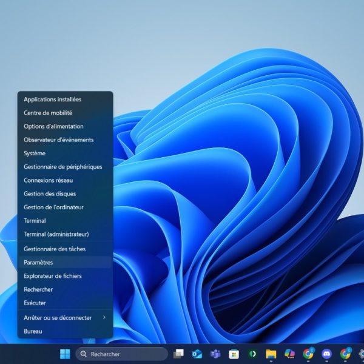The height and width of the screenshot is (364, 364).
Task: Open the Copilot icon on the taskbar
Action: pos(289,354)
